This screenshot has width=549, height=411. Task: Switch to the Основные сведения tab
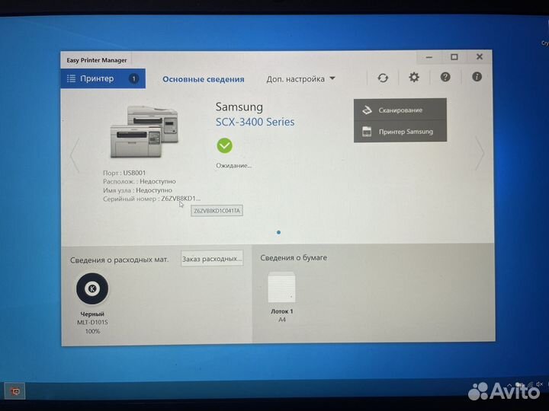pyautogui.click(x=203, y=79)
